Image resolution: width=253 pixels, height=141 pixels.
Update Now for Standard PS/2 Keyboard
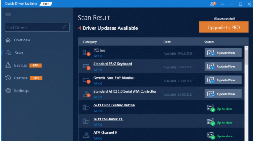pos(223,66)
